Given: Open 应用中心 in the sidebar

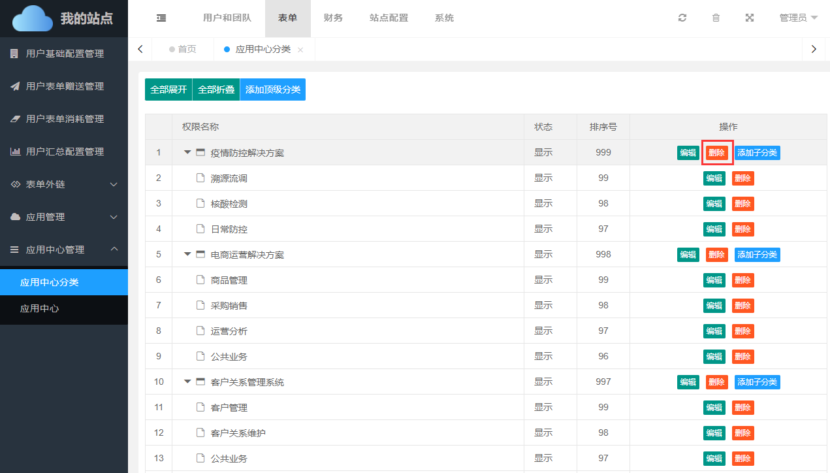Looking at the screenshot, I should tap(40, 308).
